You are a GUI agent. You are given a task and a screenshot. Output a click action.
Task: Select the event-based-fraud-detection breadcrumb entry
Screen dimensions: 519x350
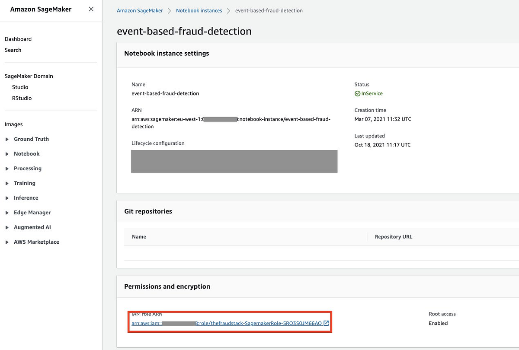(269, 10)
